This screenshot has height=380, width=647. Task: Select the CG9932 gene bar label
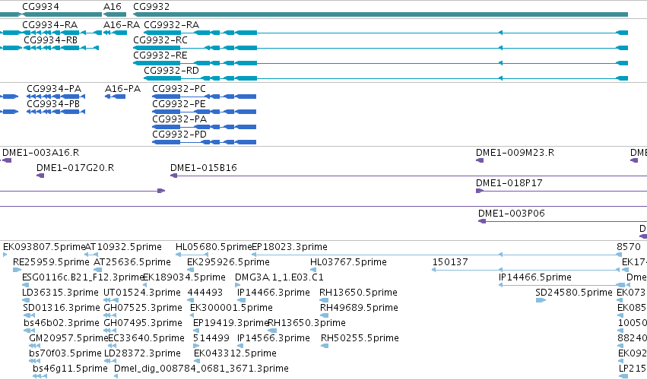(151, 7)
